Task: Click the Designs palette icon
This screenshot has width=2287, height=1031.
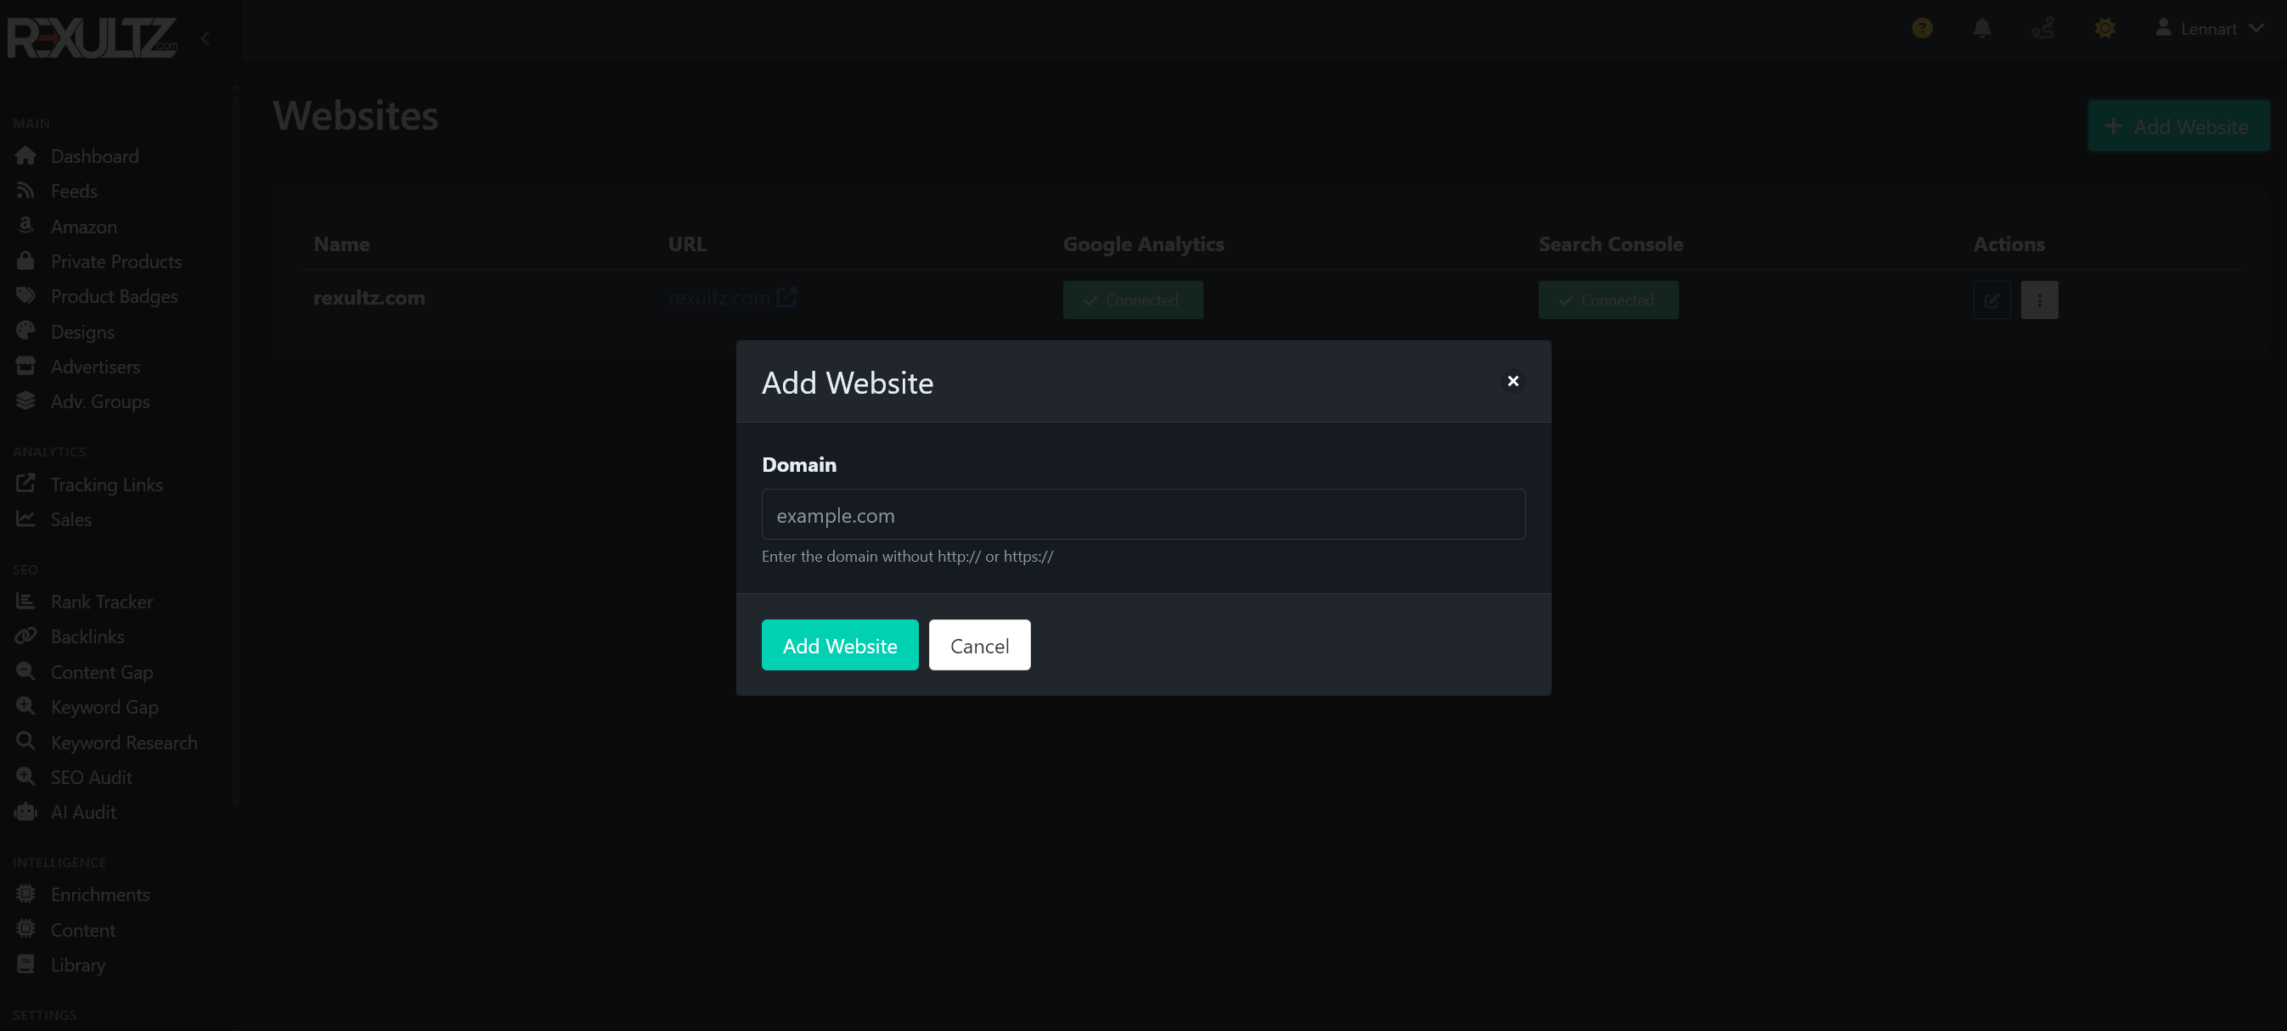Action: tap(25, 331)
